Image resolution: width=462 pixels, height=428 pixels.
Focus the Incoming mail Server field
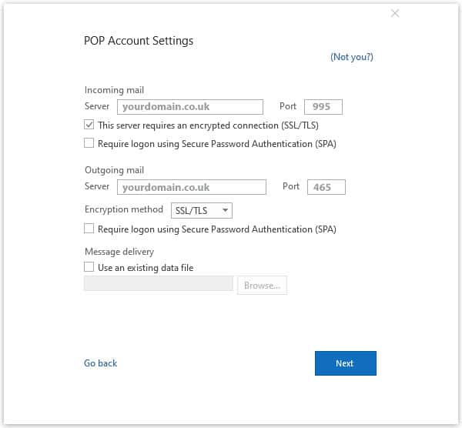pos(190,107)
